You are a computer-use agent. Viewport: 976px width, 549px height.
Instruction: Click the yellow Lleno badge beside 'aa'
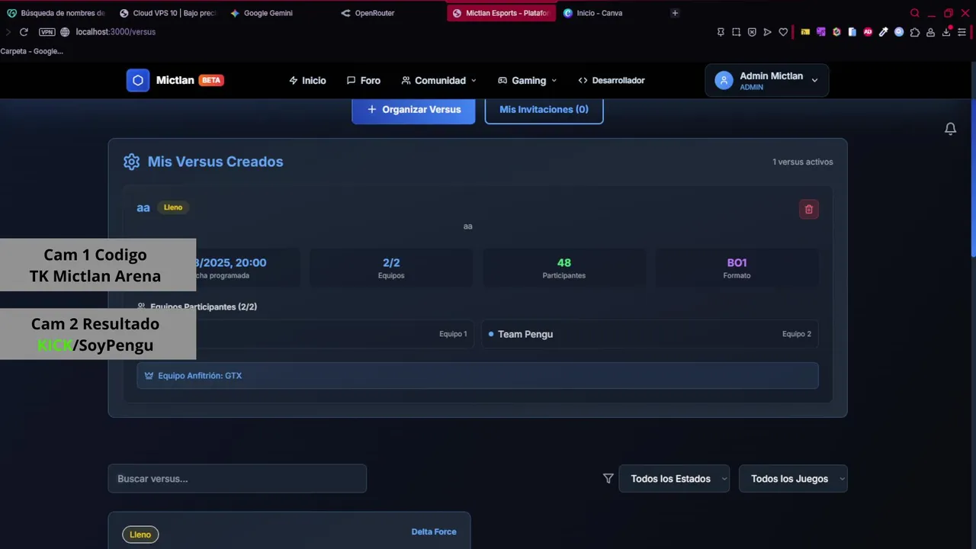(173, 207)
